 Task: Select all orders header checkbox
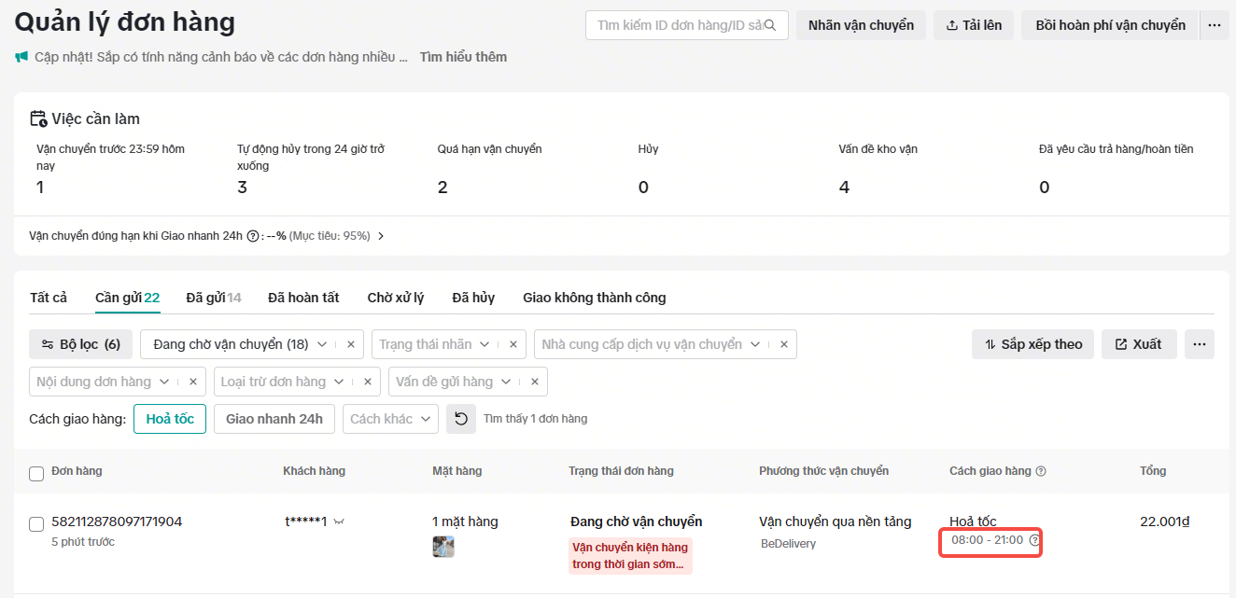click(36, 474)
